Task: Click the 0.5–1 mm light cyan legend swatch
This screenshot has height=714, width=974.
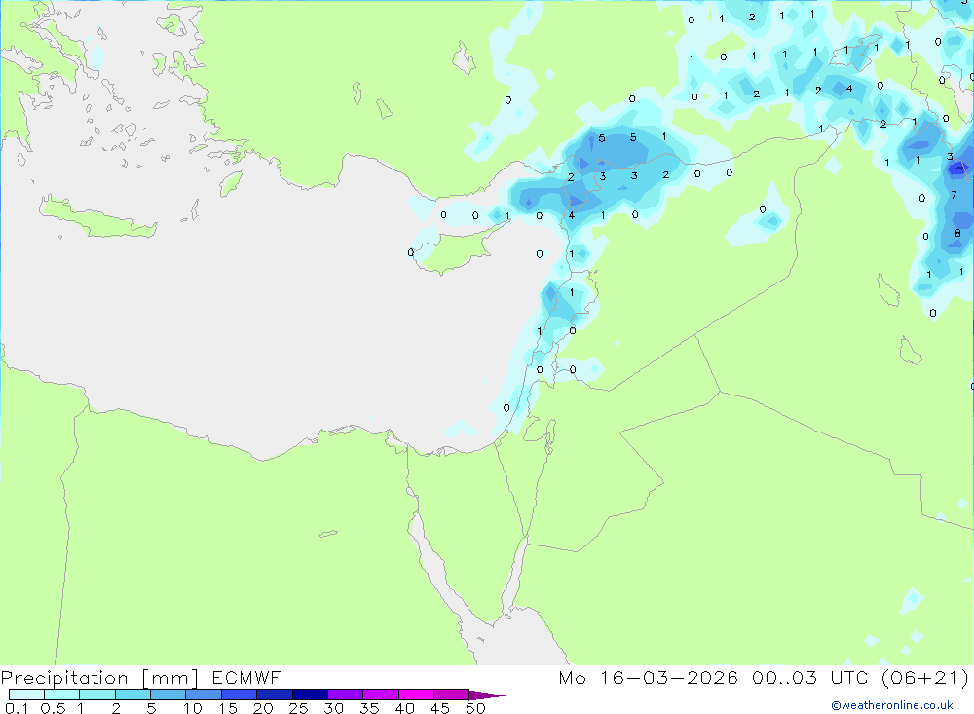Action: 62,695
